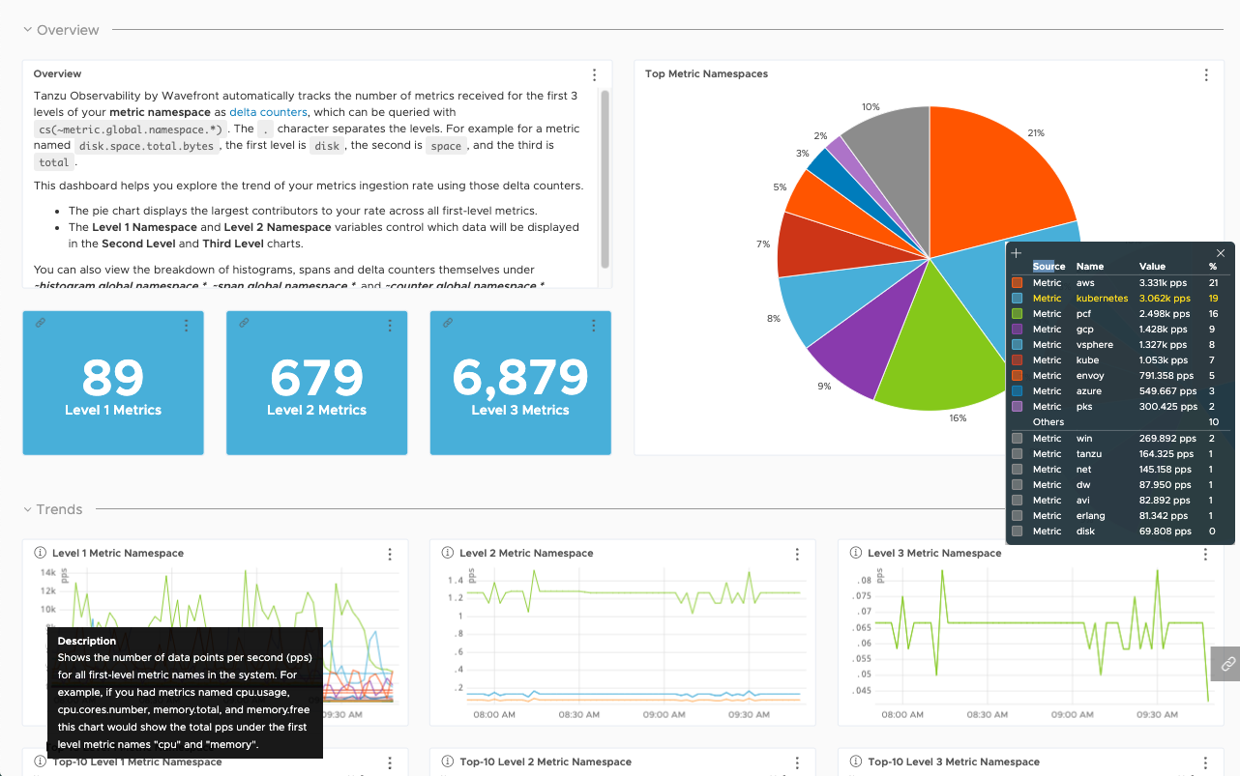
Task: Click the kube color swatch in the legend
Action: (1017, 360)
